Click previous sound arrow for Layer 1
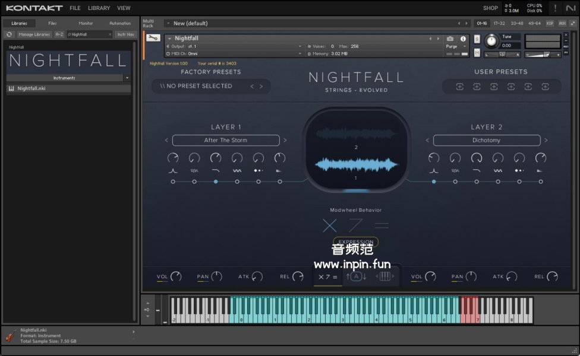Screen dimensions: 580x356 coord(166,141)
